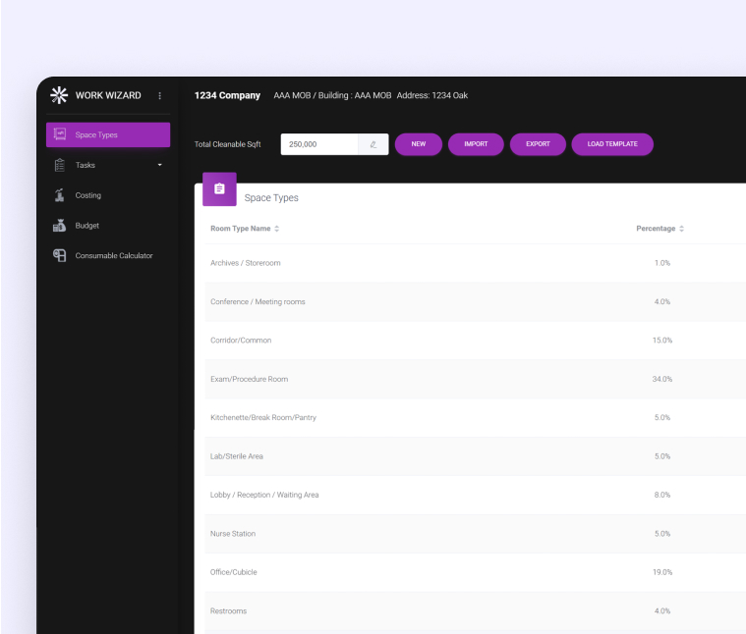Open Consumable Calculator in sidebar
The image size is (746, 634).
(x=108, y=255)
